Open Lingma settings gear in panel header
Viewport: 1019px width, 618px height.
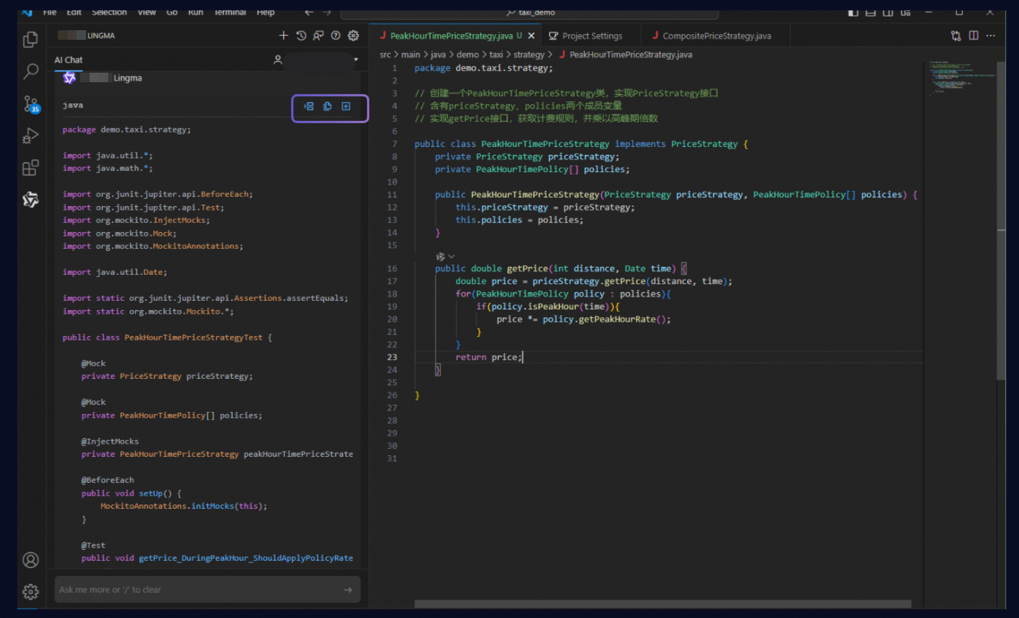pyautogui.click(x=353, y=36)
